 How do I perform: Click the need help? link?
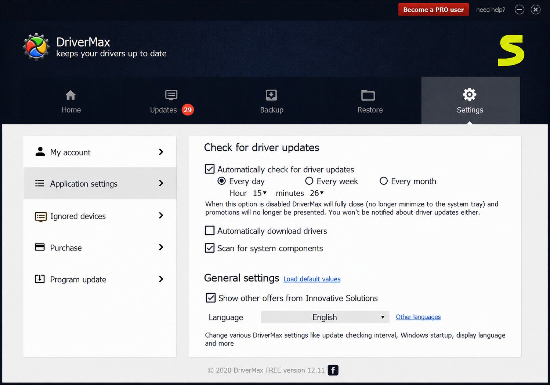coord(491,10)
